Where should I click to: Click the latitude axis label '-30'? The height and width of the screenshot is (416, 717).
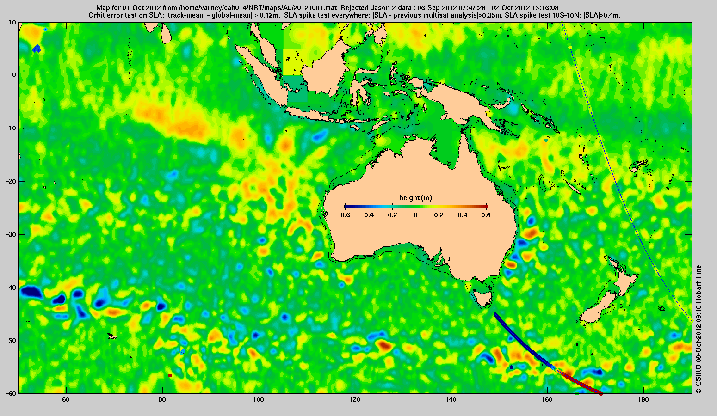pos(11,234)
